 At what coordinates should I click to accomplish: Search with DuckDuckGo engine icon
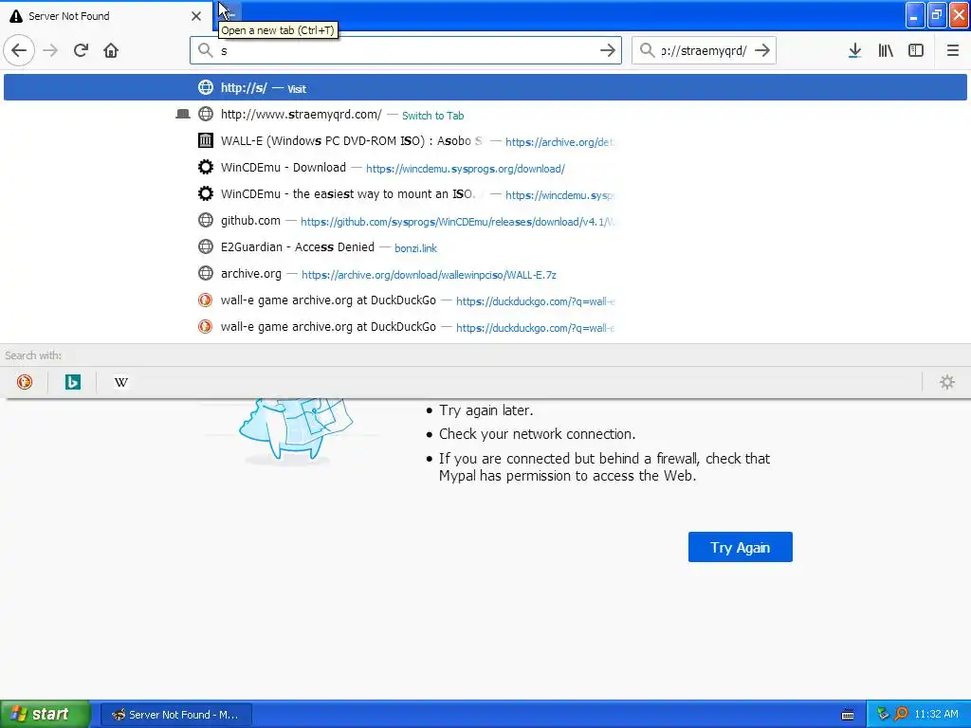point(24,382)
